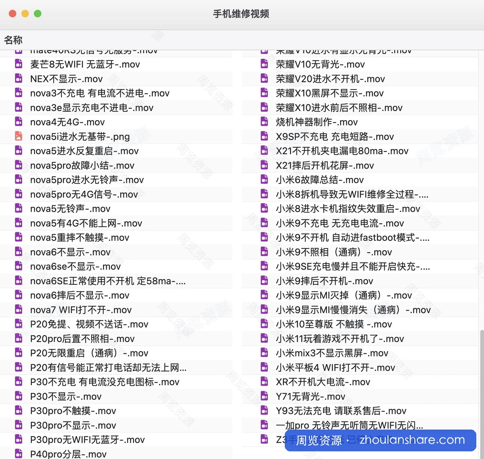Click the file icon for 麦芒8无WIFI 无蓝牙-.mov
This screenshot has height=459, width=484.
point(19,64)
